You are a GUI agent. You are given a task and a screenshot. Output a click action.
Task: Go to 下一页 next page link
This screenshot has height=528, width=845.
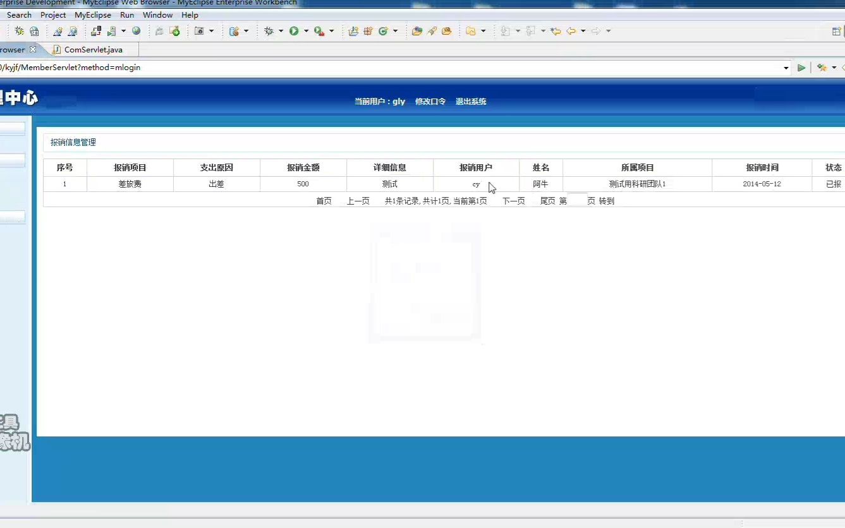(513, 201)
